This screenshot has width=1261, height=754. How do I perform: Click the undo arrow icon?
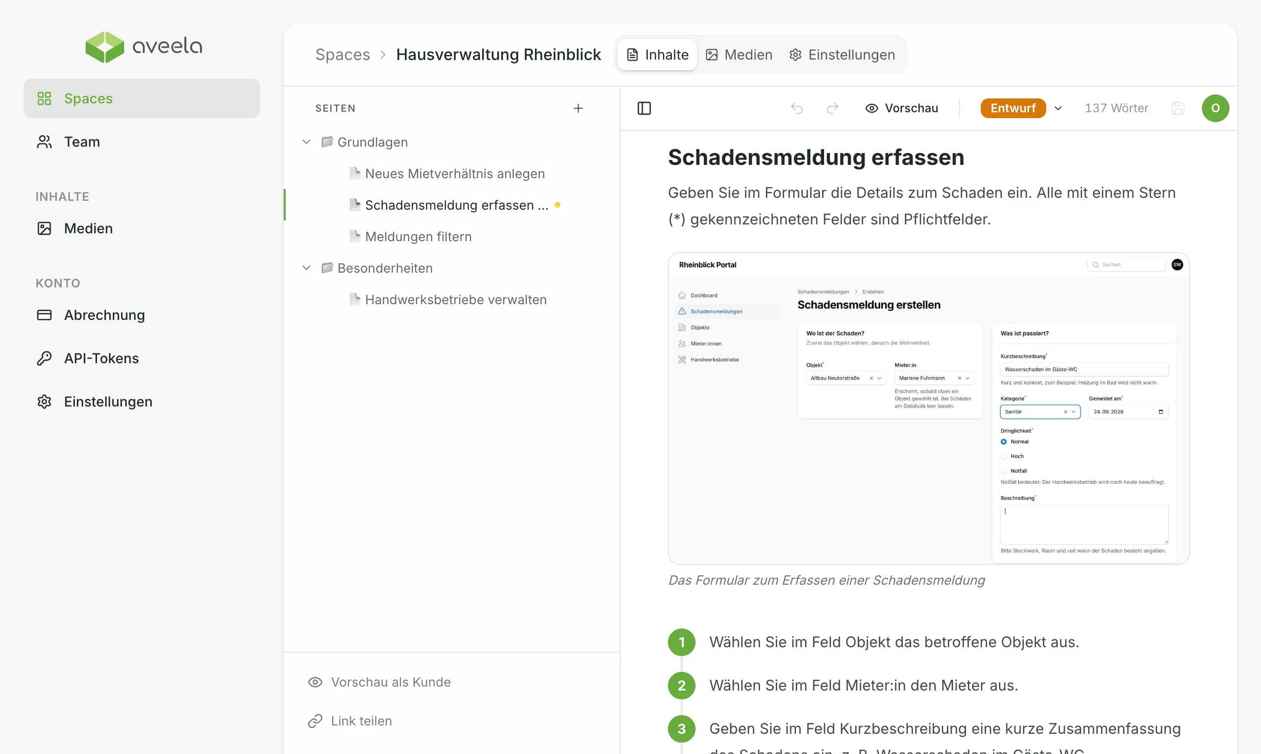797,108
